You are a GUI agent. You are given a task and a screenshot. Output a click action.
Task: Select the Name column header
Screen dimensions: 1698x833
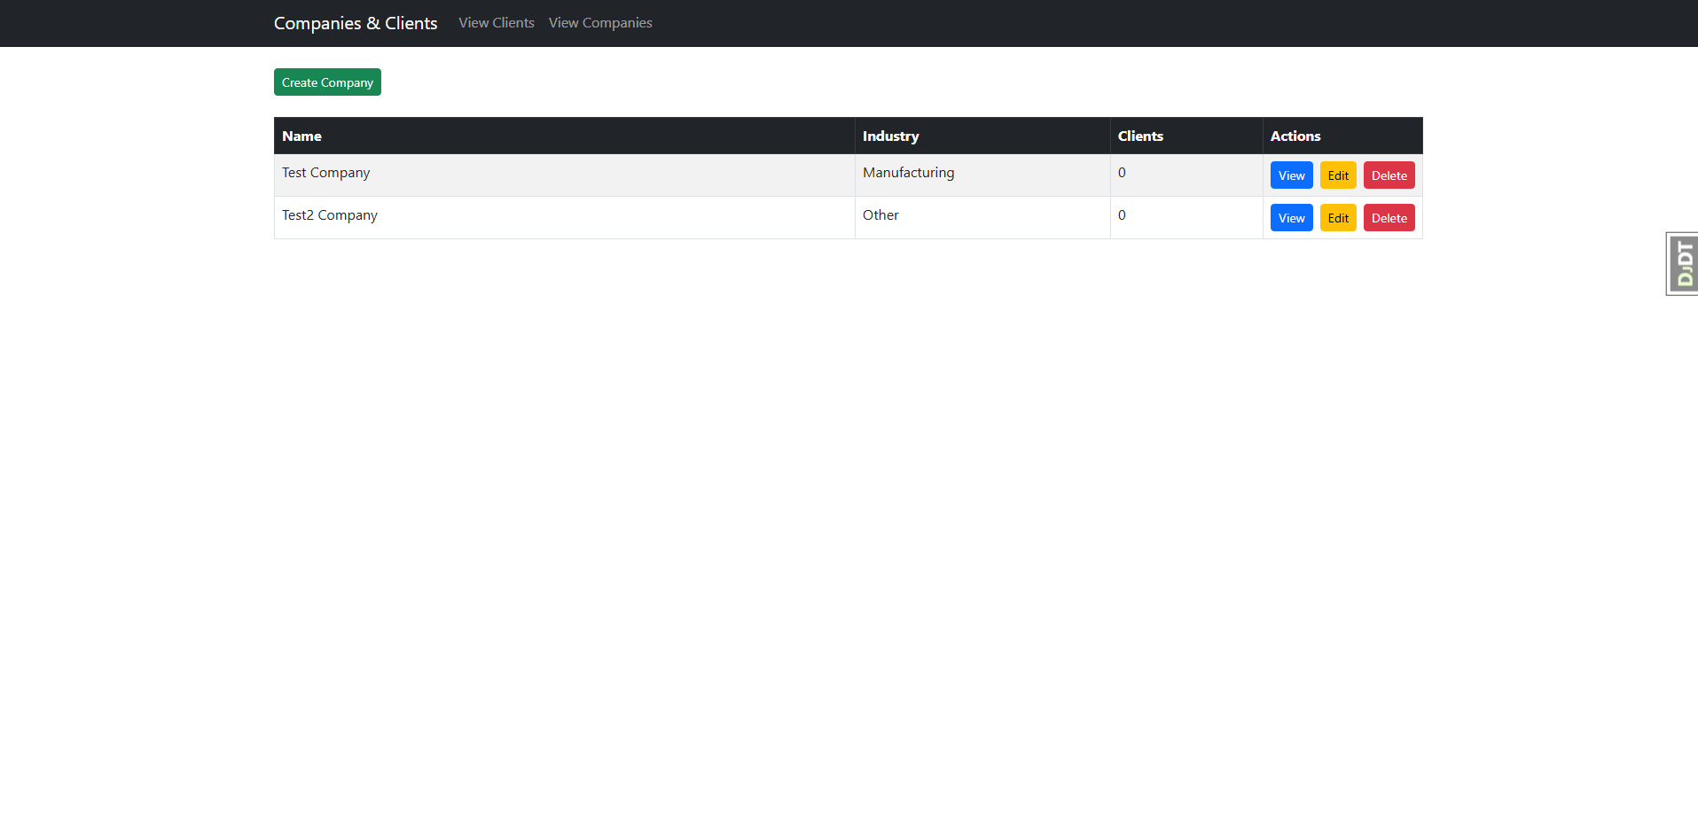[x=565, y=136]
